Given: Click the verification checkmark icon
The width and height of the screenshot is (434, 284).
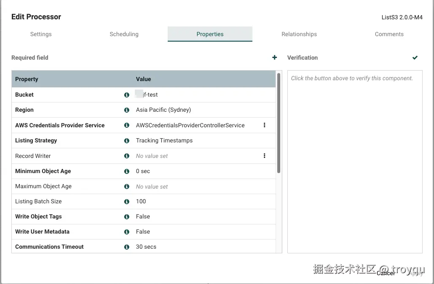Looking at the screenshot, I should (x=415, y=58).
